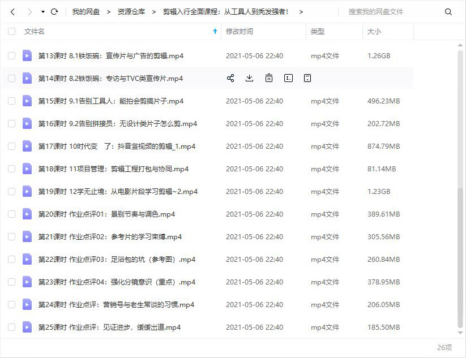The height and width of the screenshot is (358, 466).
Task: Click the search box 搜索我的网盘文件
Action: (x=375, y=12)
